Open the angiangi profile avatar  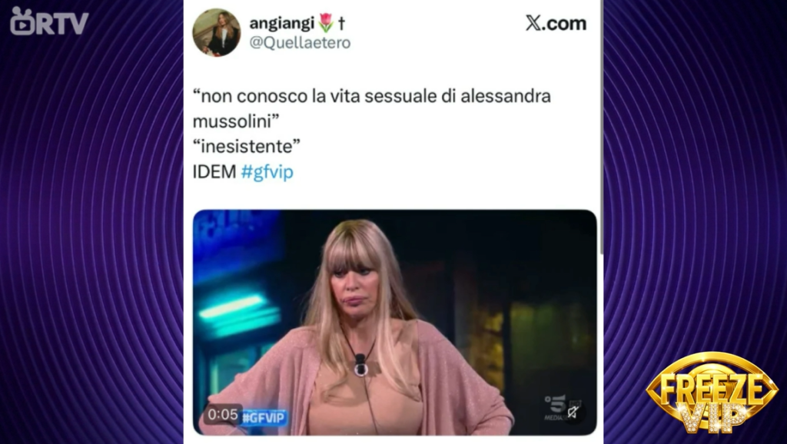pos(216,32)
